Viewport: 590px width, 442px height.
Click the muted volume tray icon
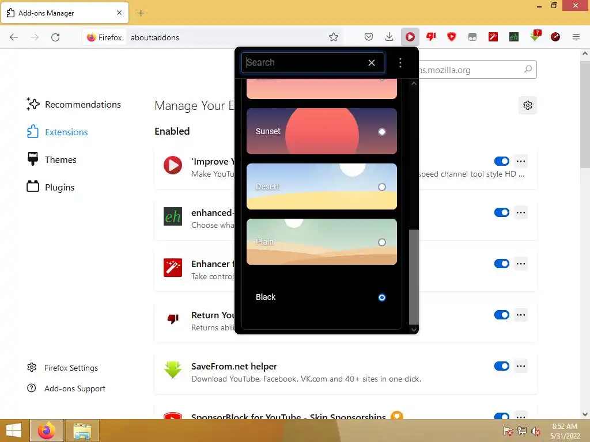(x=535, y=430)
